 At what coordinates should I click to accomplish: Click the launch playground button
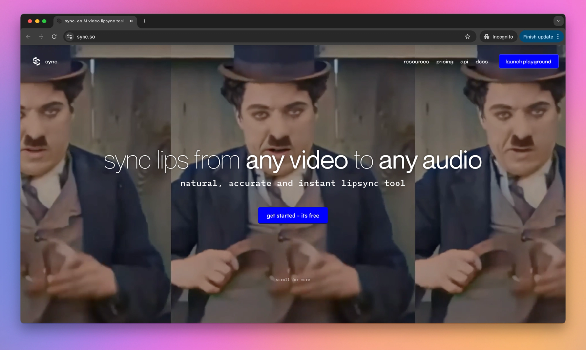click(x=528, y=62)
